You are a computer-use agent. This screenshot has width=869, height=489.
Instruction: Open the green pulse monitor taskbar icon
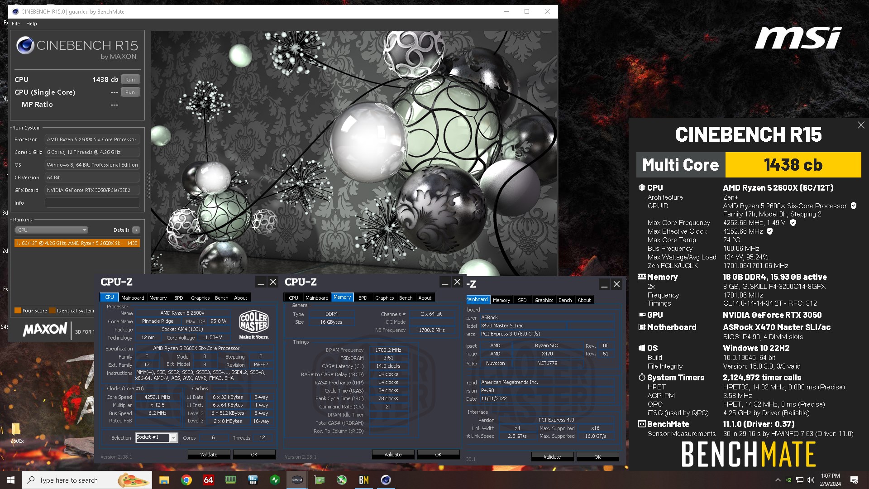click(x=275, y=480)
